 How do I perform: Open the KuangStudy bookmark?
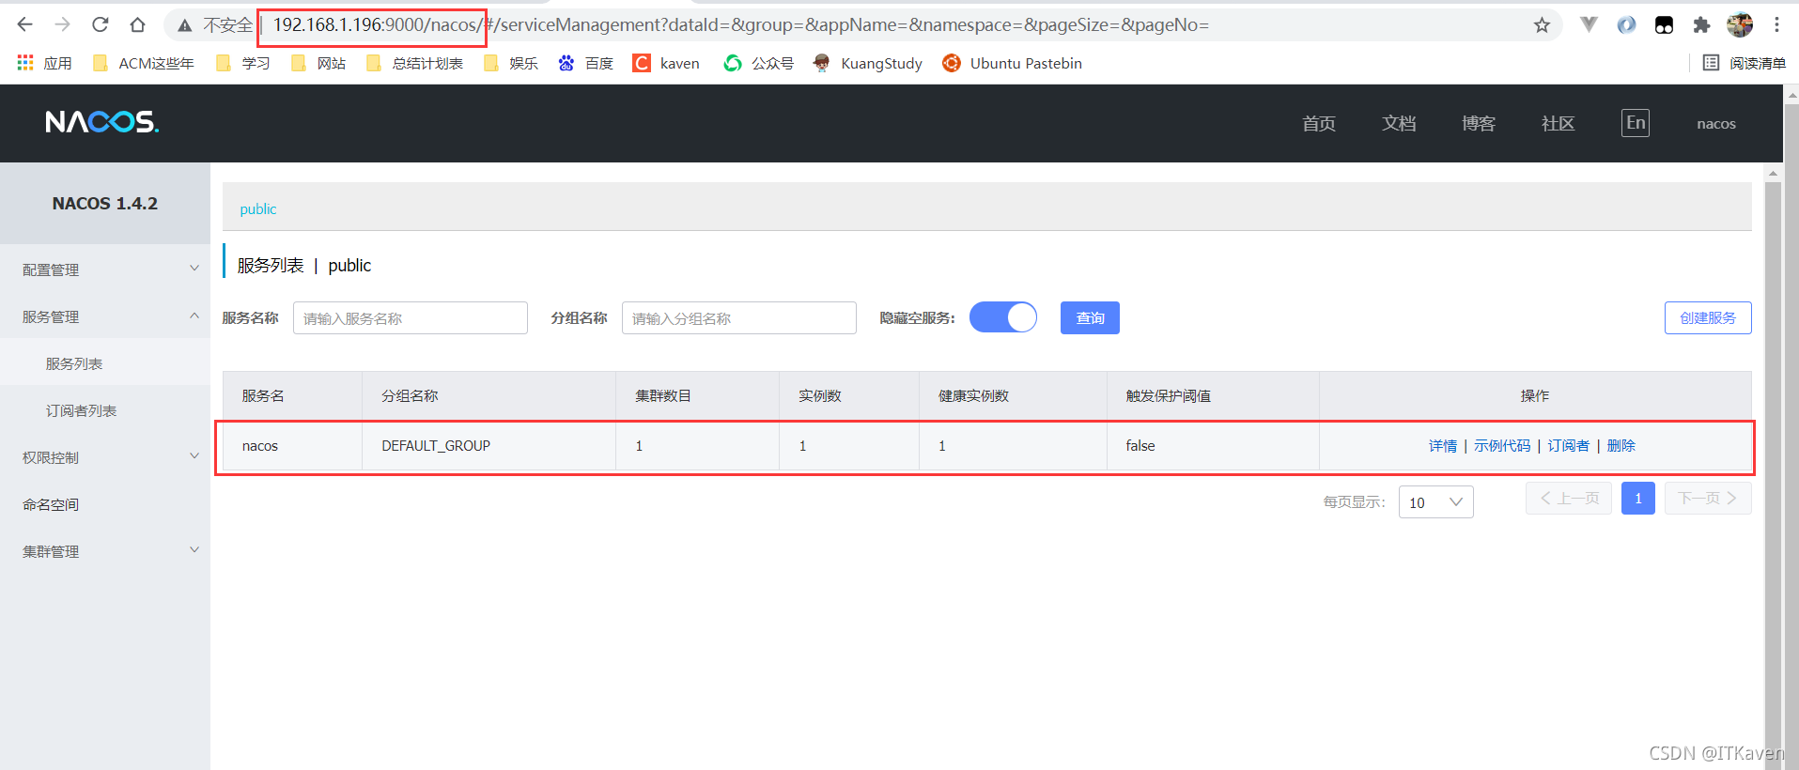pyautogui.click(x=868, y=63)
